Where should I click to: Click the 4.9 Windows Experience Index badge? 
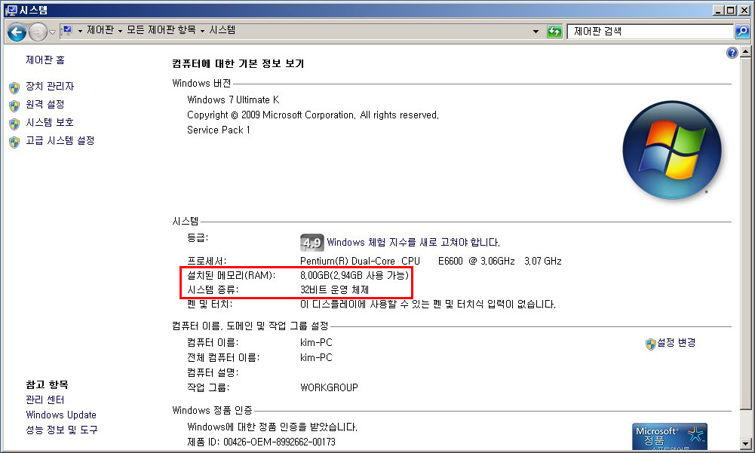tap(312, 243)
